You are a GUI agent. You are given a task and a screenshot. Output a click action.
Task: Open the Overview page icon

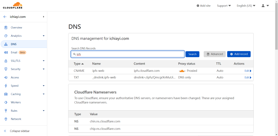(6, 27)
